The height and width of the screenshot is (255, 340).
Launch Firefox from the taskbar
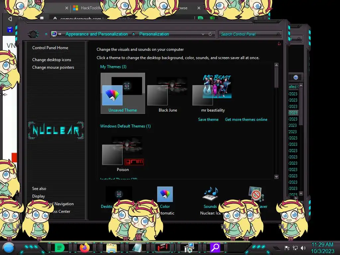point(85,248)
